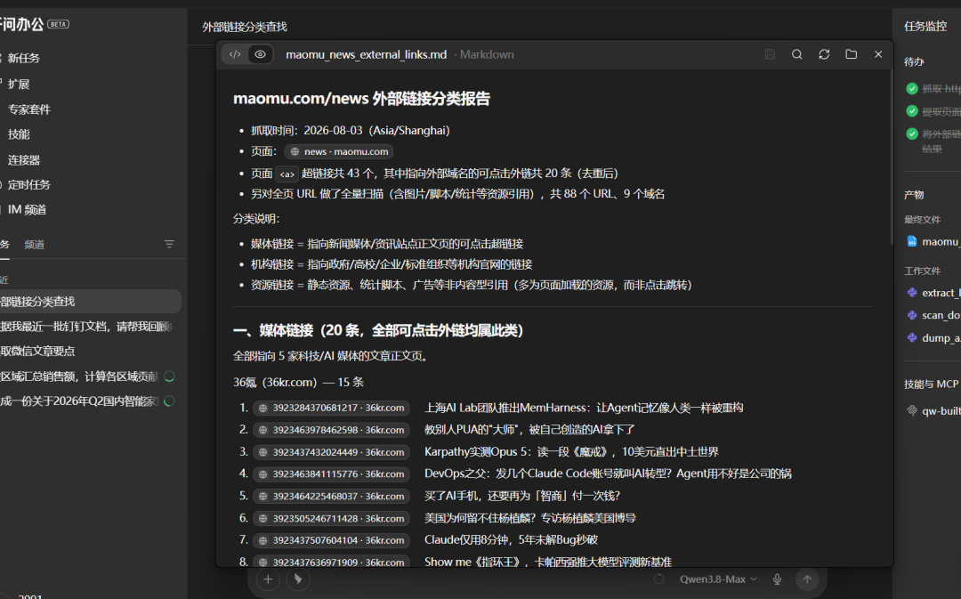The height and width of the screenshot is (599, 961).
Task: Switch to source code view of the markdown
Action: 235,54
